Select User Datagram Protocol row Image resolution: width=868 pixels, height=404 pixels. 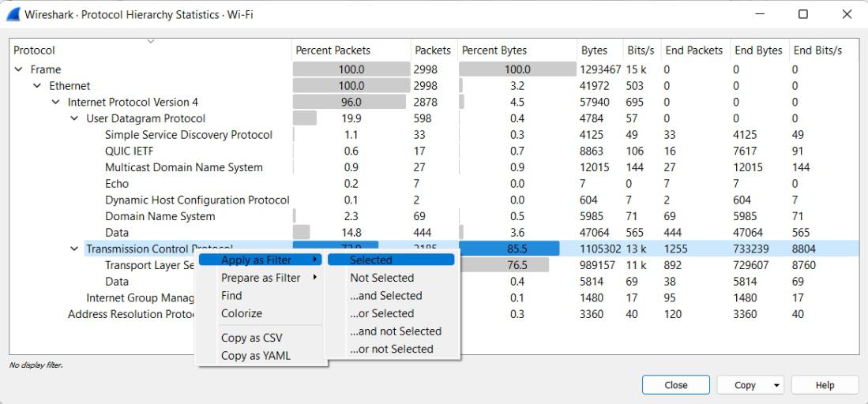tap(434, 118)
